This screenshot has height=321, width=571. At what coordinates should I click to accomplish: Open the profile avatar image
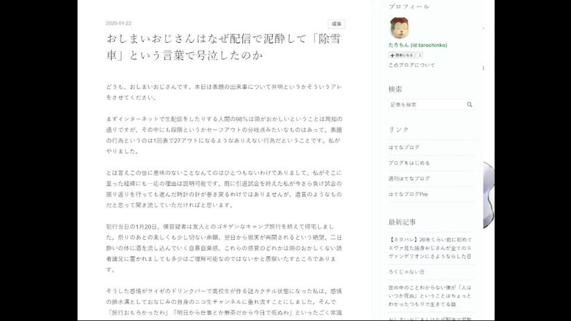[399, 28]
